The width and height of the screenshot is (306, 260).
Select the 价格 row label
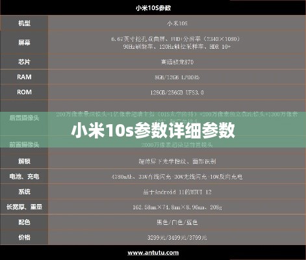24,237
